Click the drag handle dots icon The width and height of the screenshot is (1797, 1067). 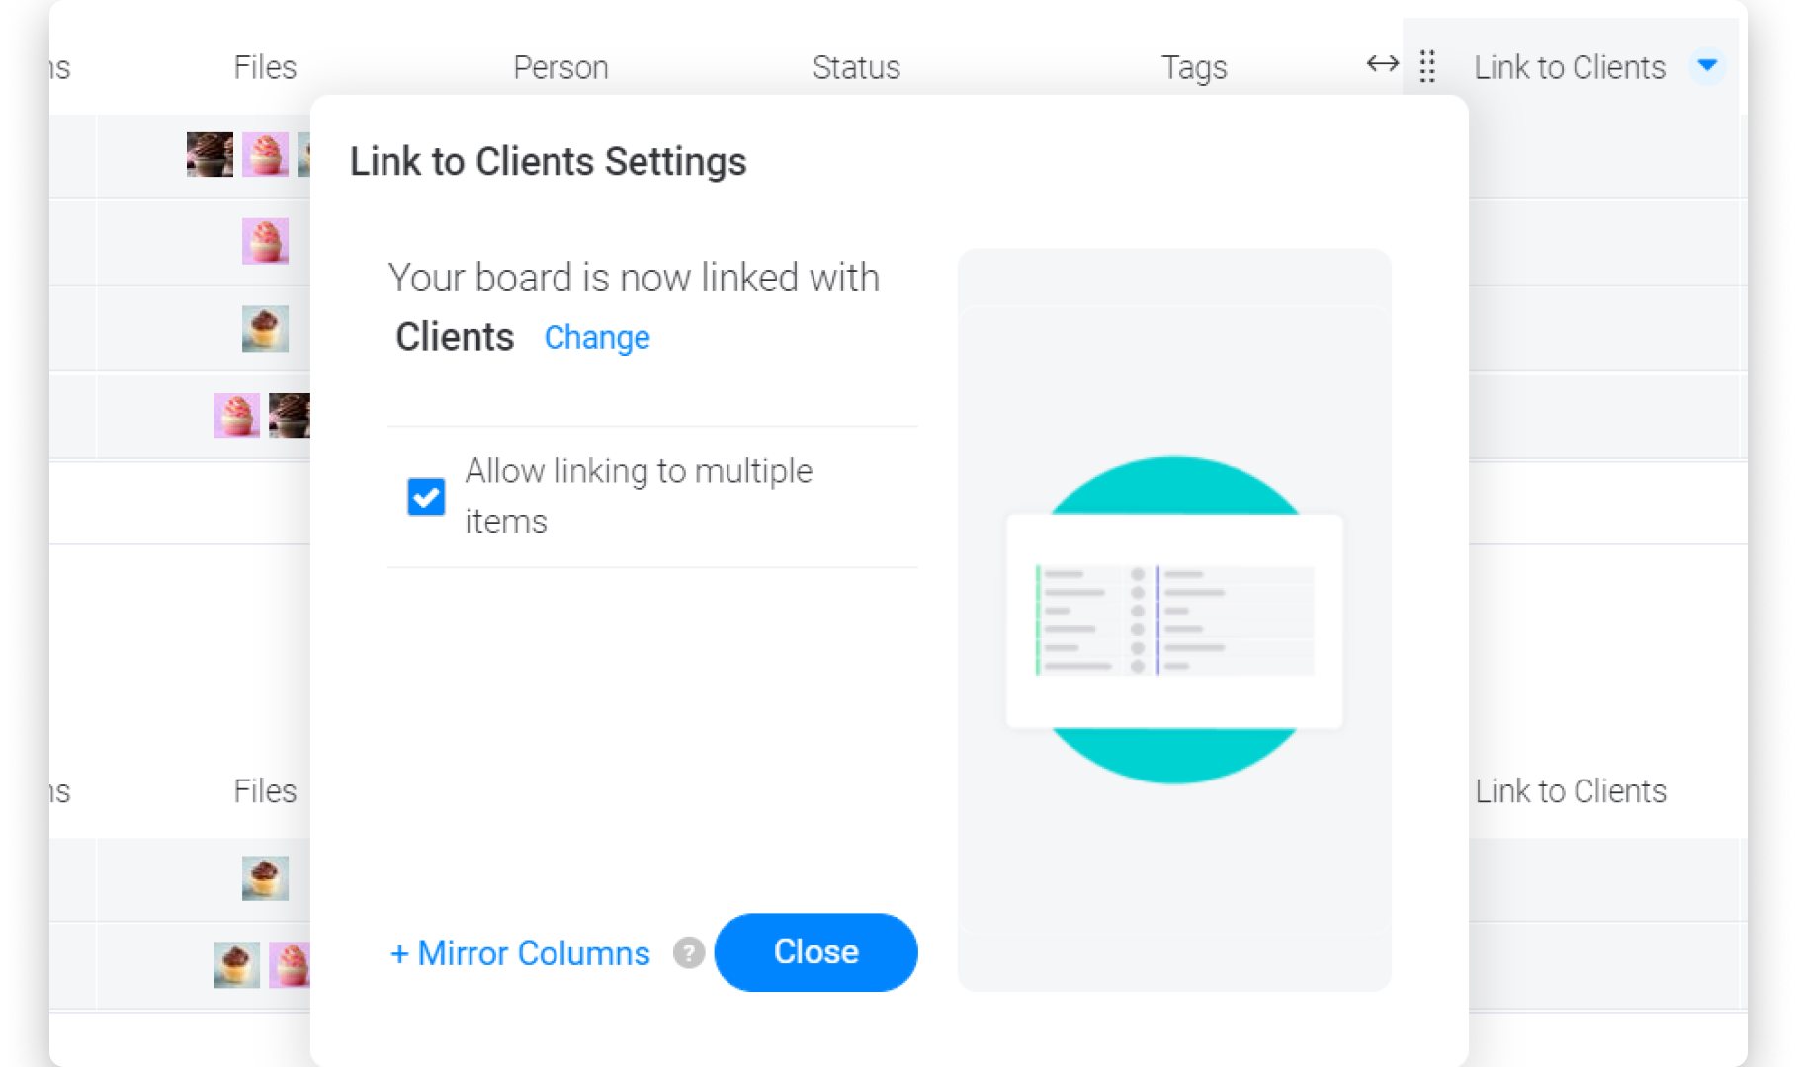1426,66
